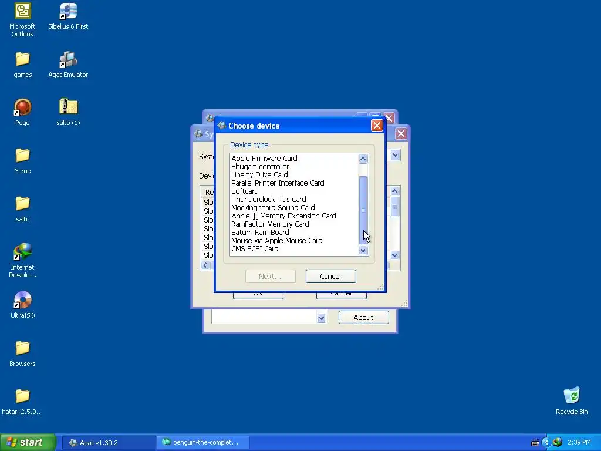Click the device type list scrollbar thumb
Image resolution: width=601 pixels, height=451 pixels.
pos(363,210)
